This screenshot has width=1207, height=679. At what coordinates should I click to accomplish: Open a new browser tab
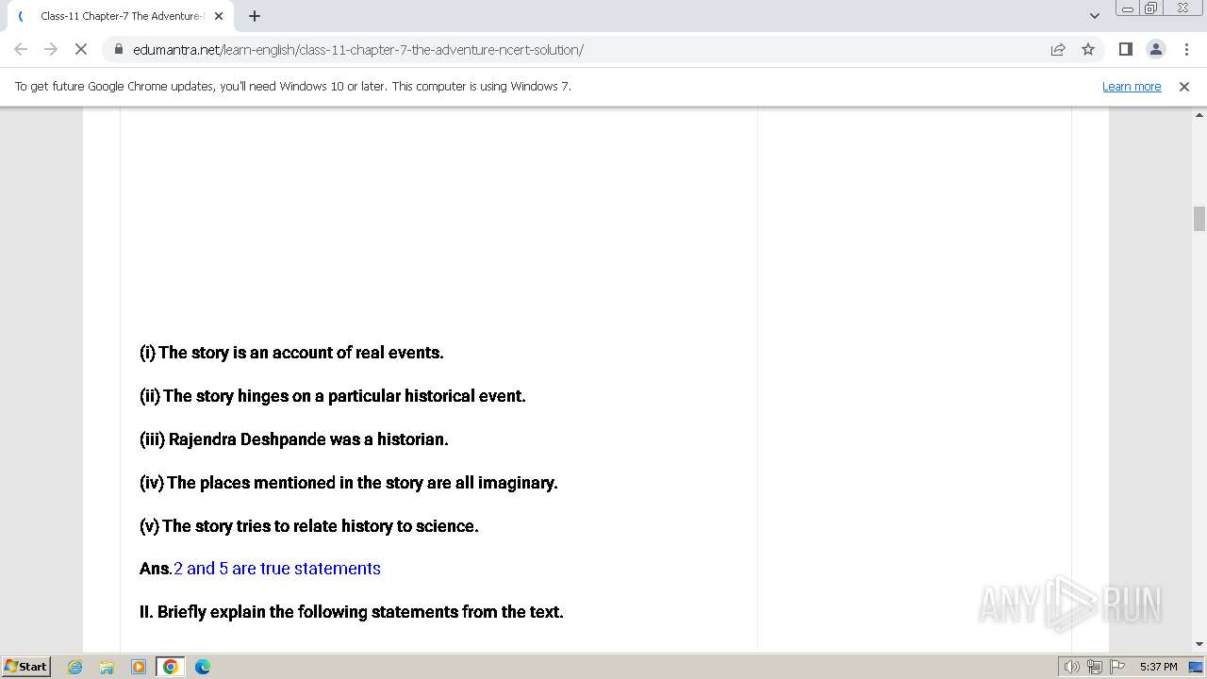255,16
